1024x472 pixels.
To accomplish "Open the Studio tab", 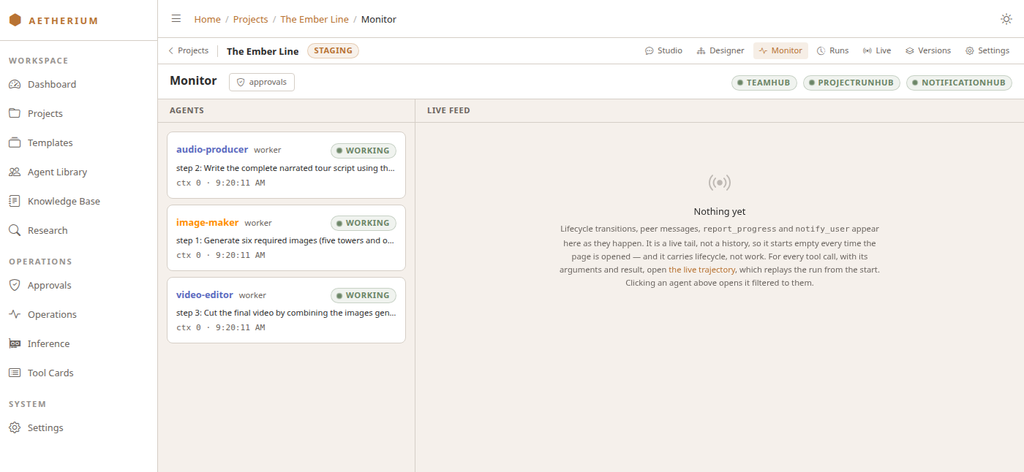I will (x=663, y=51).
